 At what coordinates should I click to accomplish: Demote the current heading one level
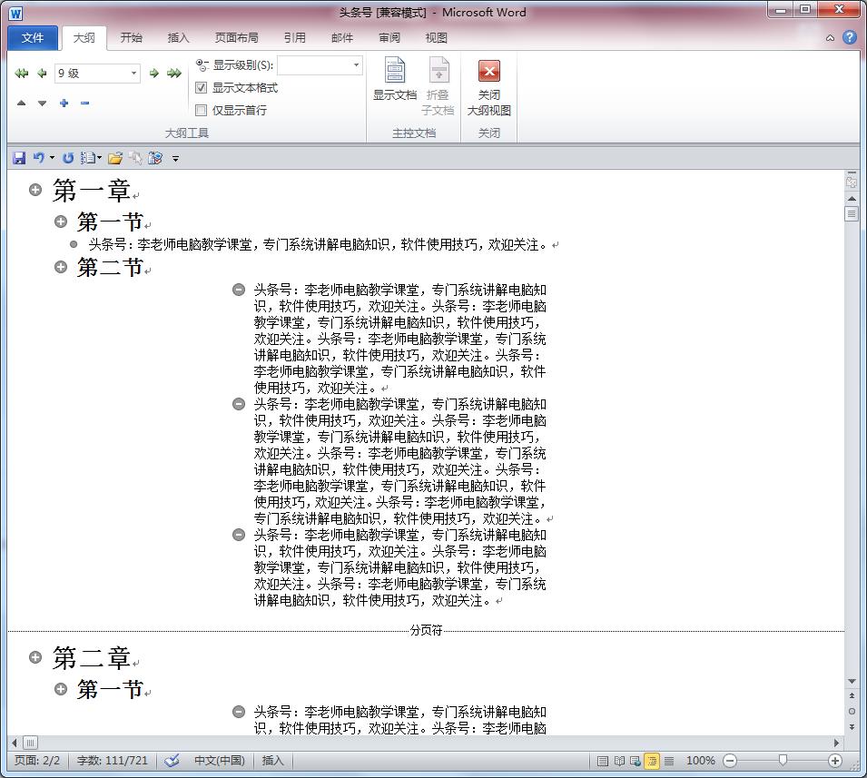[154, 73]
